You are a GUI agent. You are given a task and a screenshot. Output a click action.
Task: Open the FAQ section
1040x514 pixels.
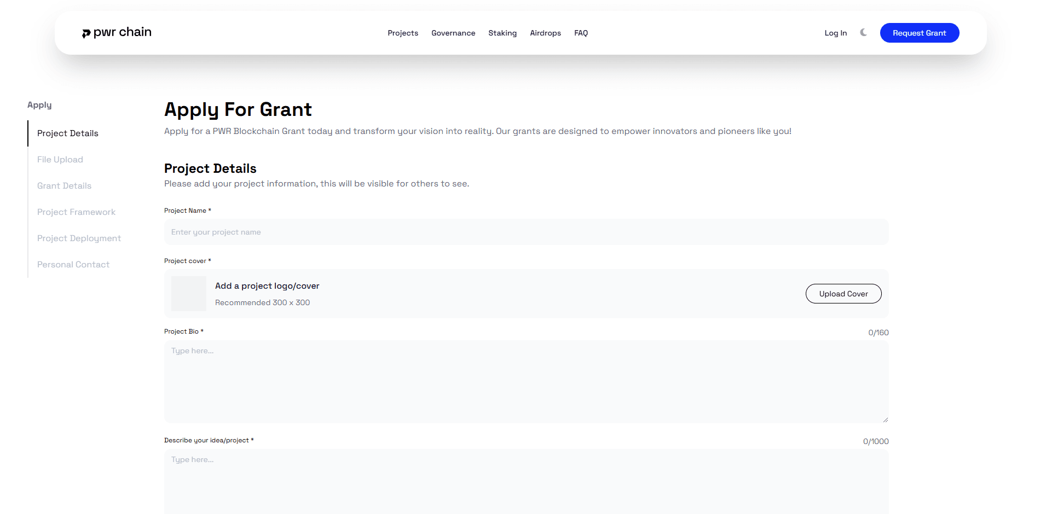[x=581, y=33]
